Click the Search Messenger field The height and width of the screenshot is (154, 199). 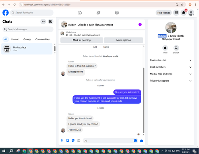28,29
